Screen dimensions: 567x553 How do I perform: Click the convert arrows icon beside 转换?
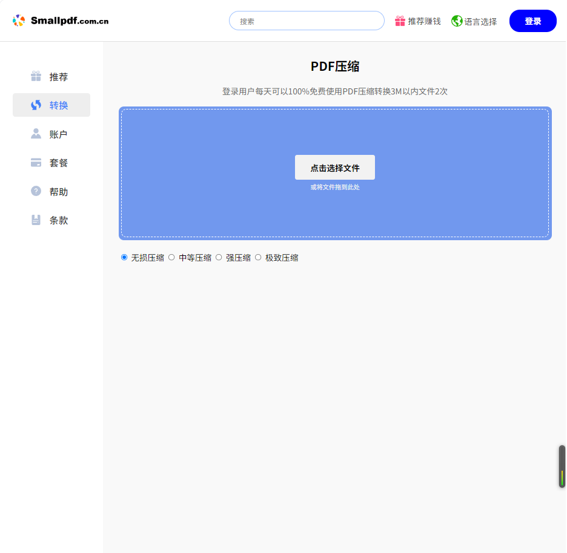[36, 105]
